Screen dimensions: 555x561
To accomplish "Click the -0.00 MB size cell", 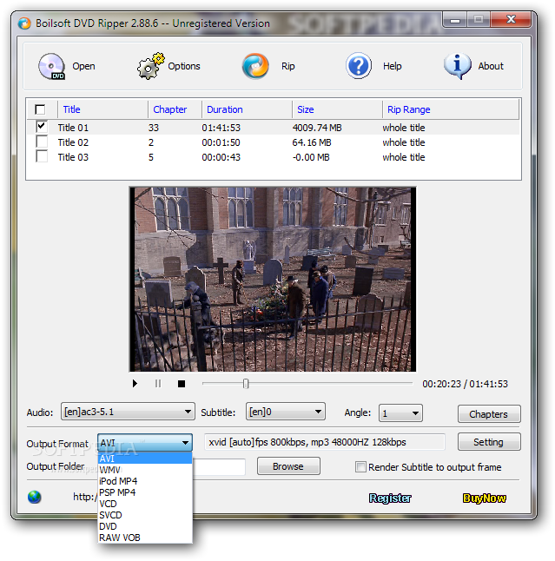I will [311, 157].
